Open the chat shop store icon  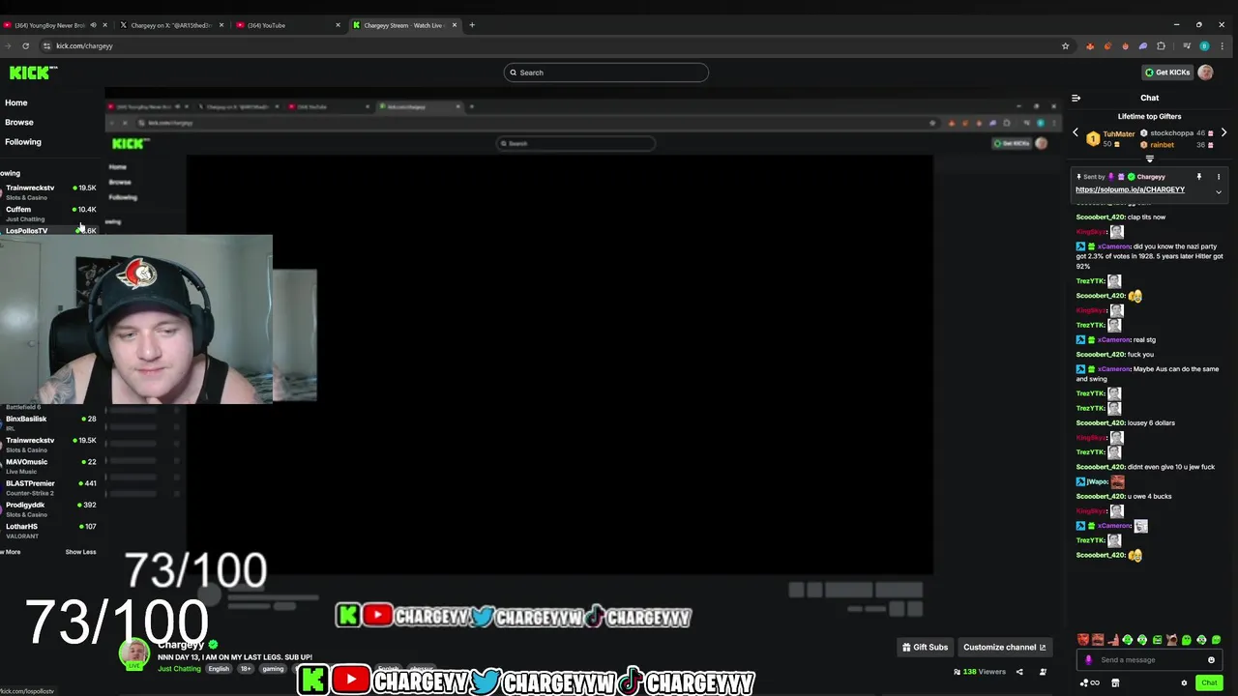[1115, 682]
